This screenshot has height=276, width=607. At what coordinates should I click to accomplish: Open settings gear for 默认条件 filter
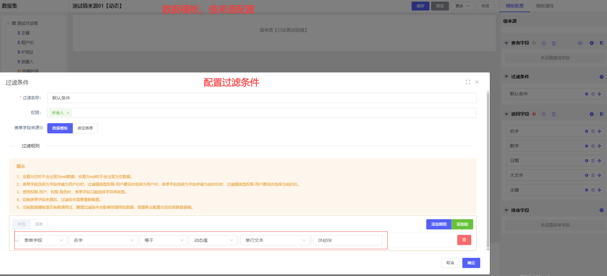[586, 94]
